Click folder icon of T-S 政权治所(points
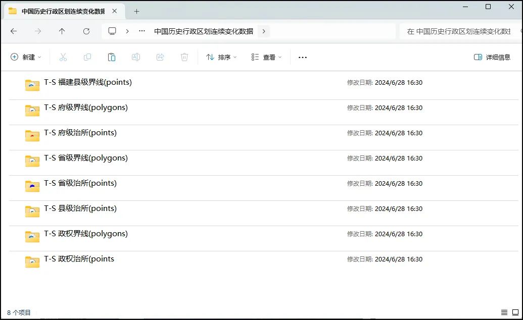The height and width of the screenshot is (320, 523). click(x=32, y=261)
